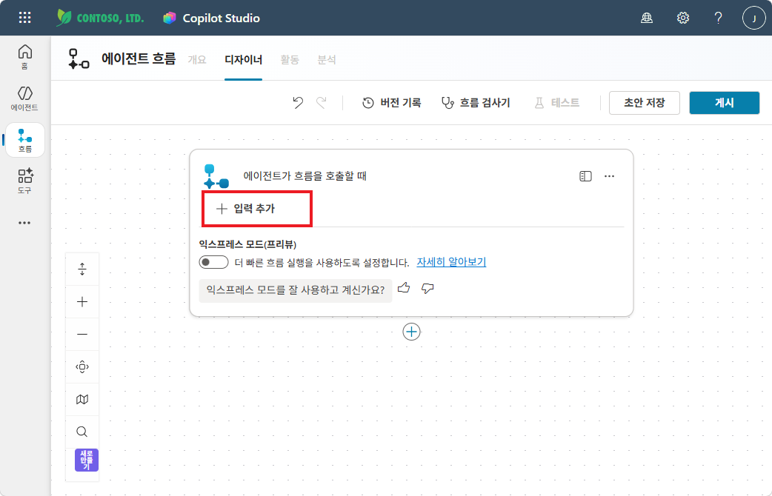Click 익스프레스 모드를 잘 사용하고 계신가요? text
This screenshot has height=496, width=772.
pyautogui.click(x=296, y=289)
